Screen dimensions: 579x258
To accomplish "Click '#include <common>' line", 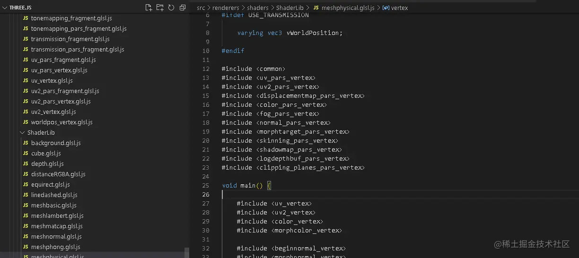I will pos(254,69).
